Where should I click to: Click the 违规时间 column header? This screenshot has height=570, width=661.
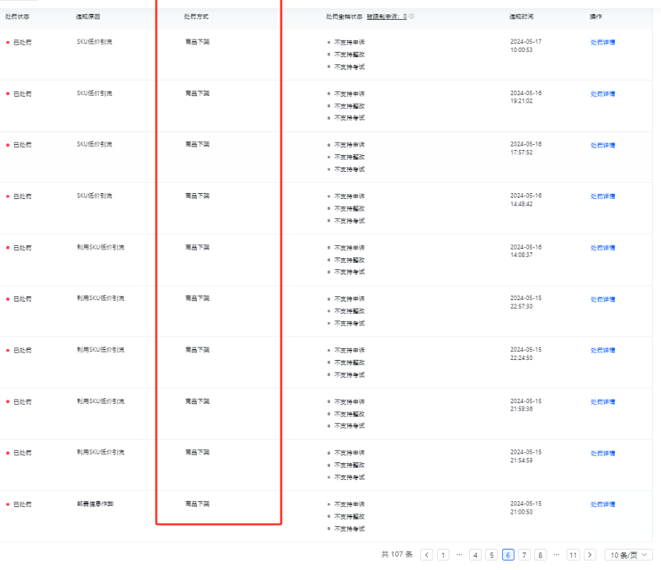coord(521,16)
